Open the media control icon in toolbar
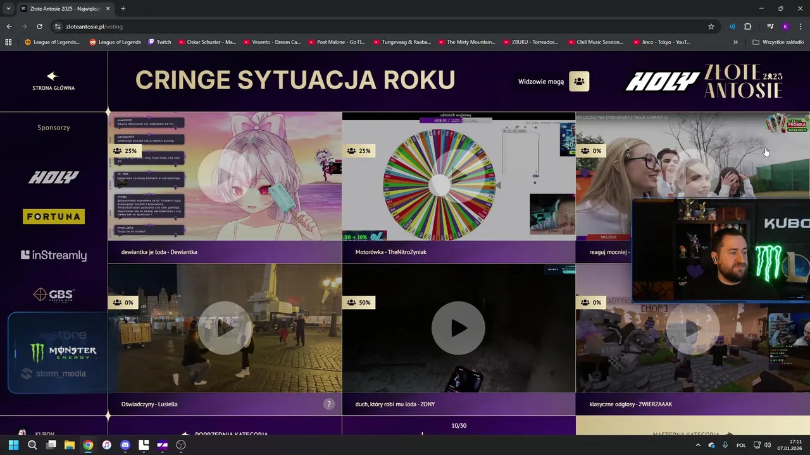Screen dimensions: 810x455 point(770,27)
